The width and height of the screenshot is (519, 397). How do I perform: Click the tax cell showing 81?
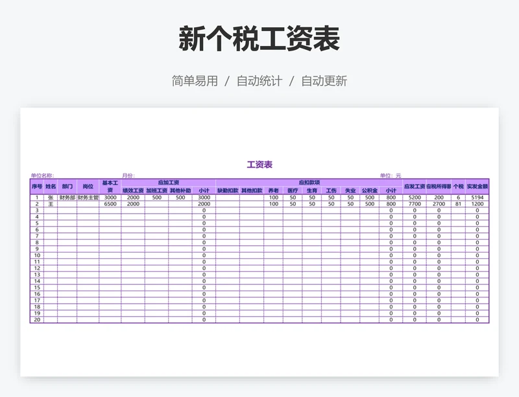(x=458, y=204)
